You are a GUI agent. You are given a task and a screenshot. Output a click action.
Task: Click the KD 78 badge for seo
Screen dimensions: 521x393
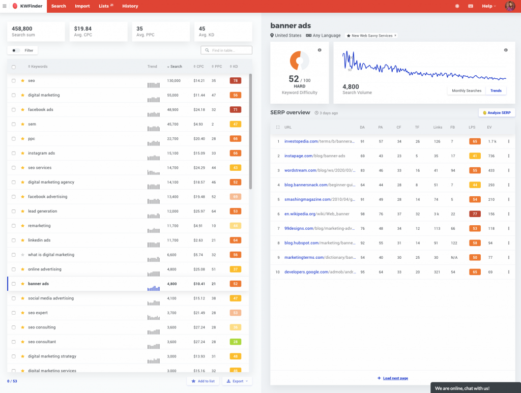pos(235,81)
